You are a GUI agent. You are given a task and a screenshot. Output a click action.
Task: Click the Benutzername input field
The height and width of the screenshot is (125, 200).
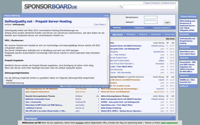pyautogui.click(x=151, y=17)
